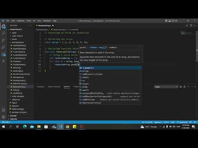This screenshot has height=148, width=198.
Task: Open Google Chrome from the taskbar
Action: [67, 127]
